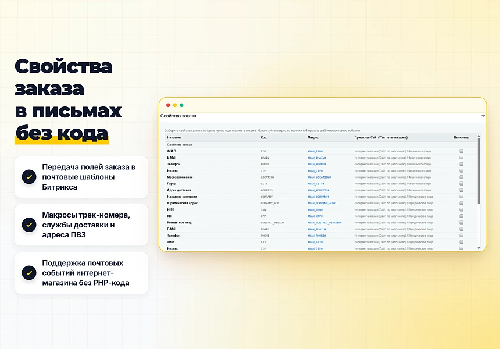Click the Свойства заказа panel title
The image size is (500, 349).
[178, 116]
